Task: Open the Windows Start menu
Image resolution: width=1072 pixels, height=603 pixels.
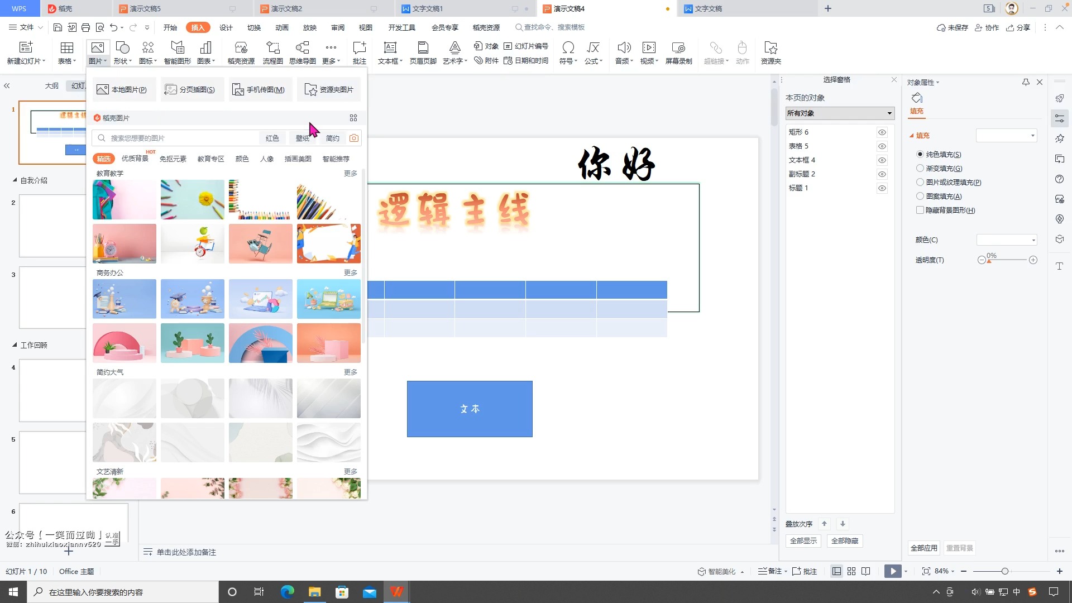Action: (13, 592)
